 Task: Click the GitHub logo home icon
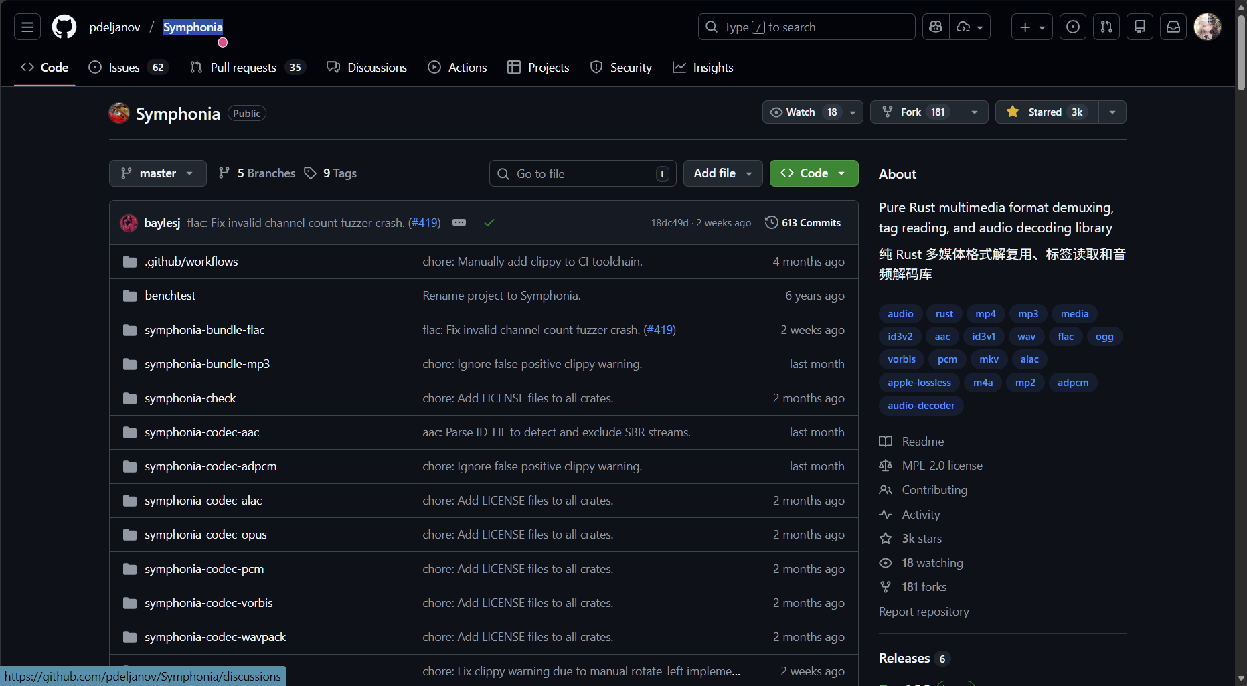[x=64, y=27]
